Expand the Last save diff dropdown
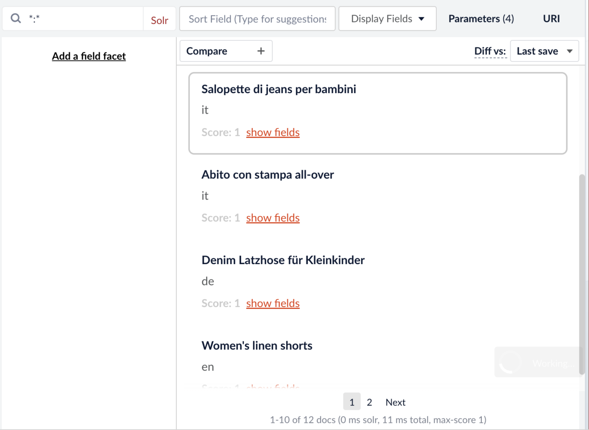589x430 pixels. coord(544,51)
